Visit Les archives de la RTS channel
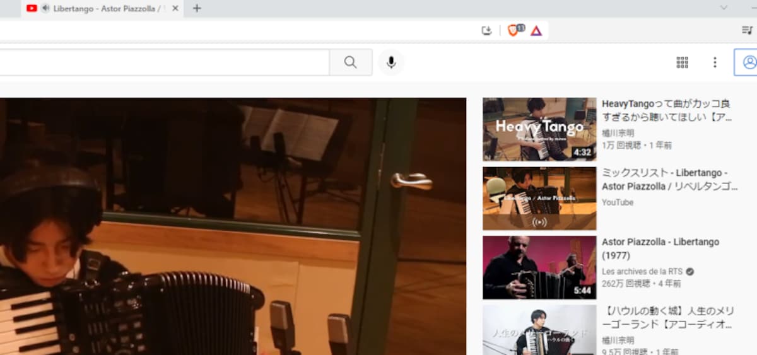The width and height of the screenshot is (757, 355). click(642, 271)
